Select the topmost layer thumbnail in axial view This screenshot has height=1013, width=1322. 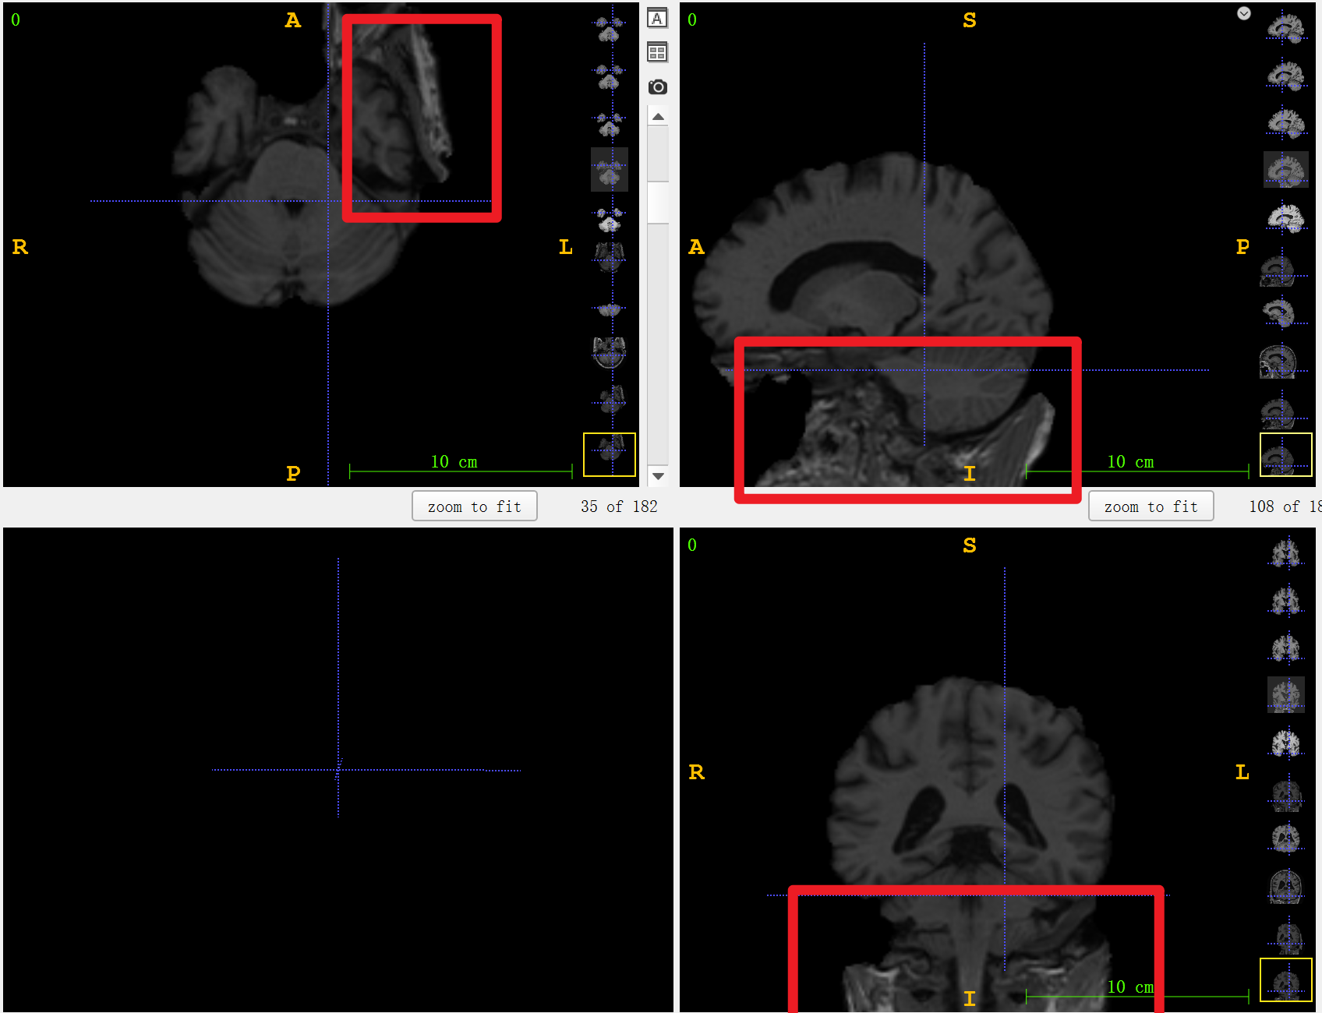(x=610, y=30)
